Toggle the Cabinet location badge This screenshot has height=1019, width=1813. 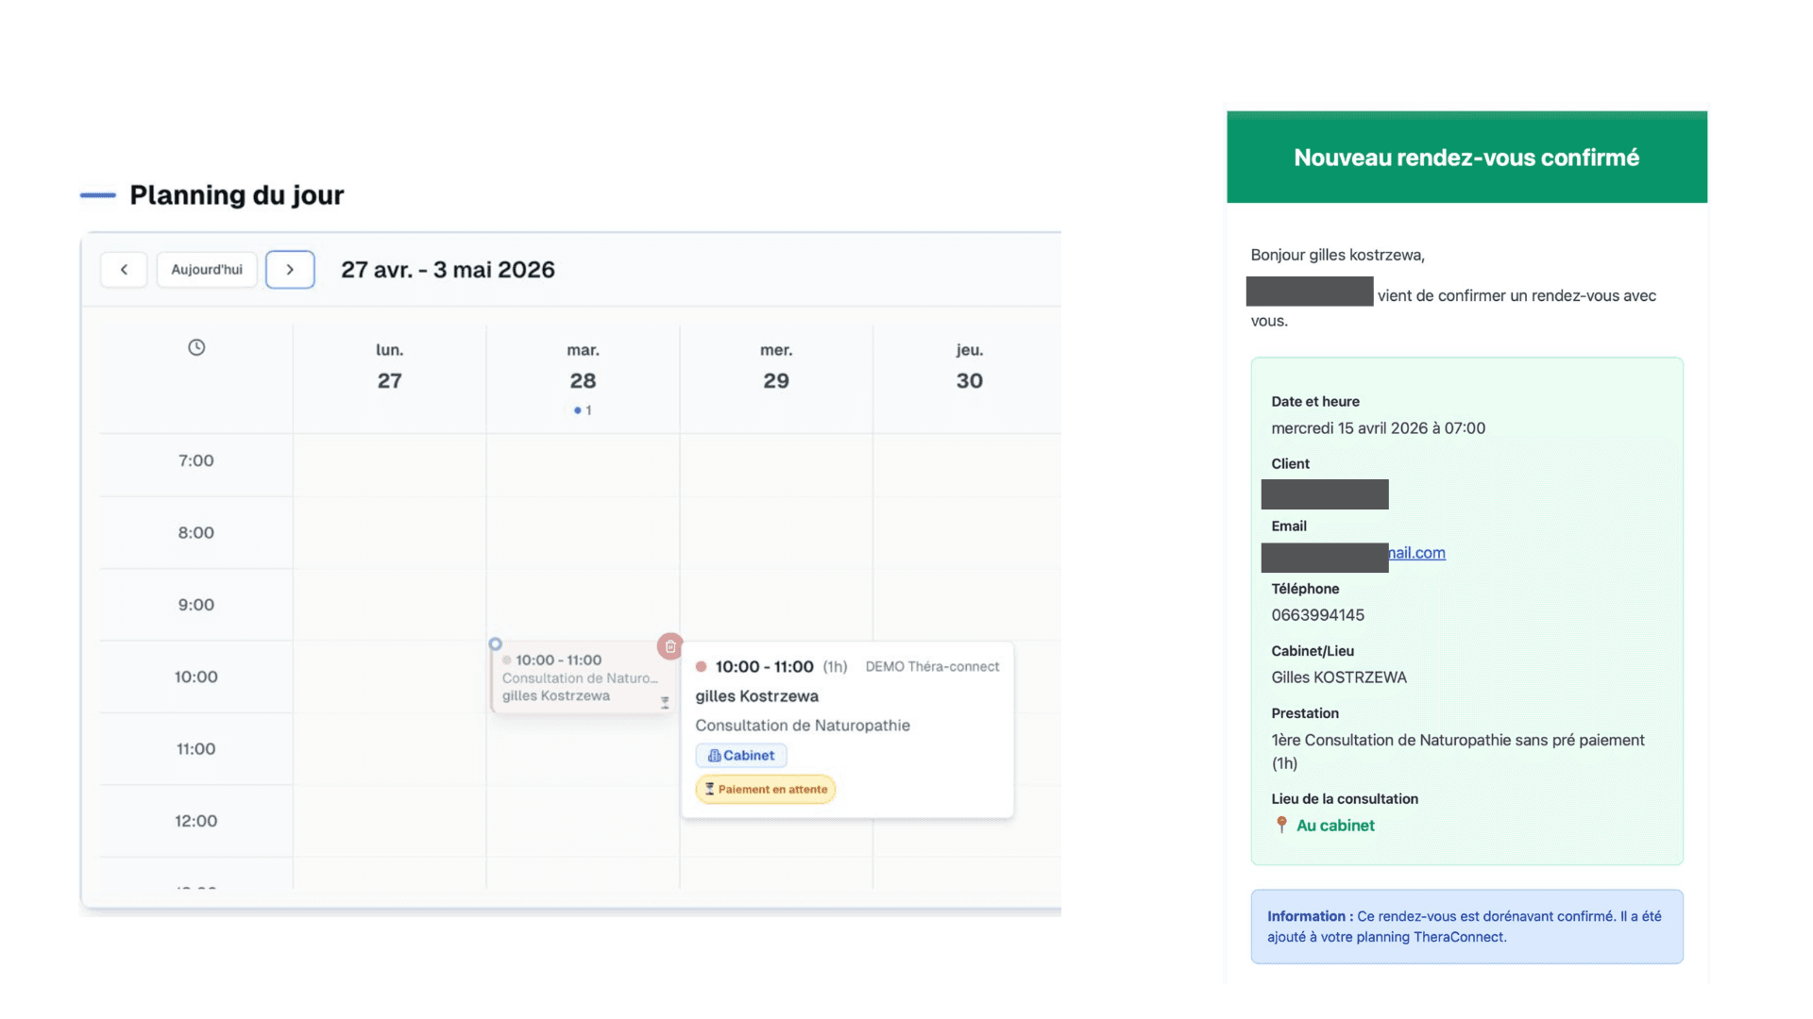(741, 755)
